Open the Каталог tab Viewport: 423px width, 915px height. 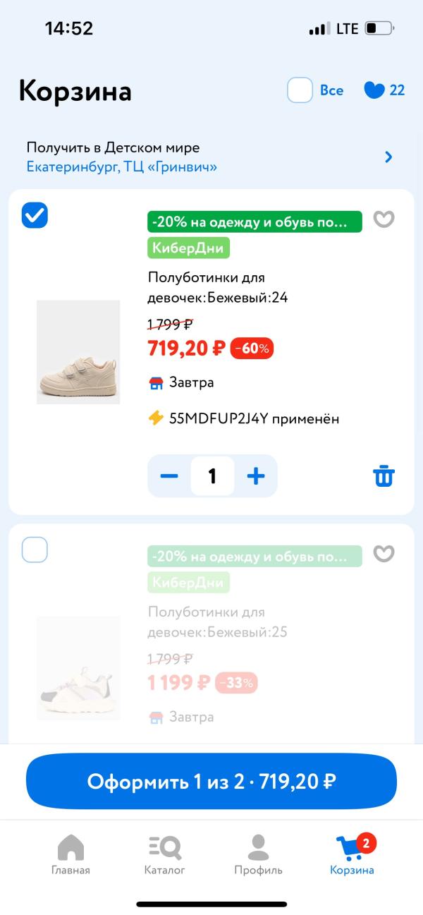coord(165,854)
